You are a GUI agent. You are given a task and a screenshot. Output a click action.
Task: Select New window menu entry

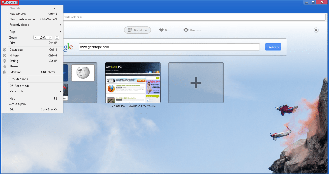32,13
